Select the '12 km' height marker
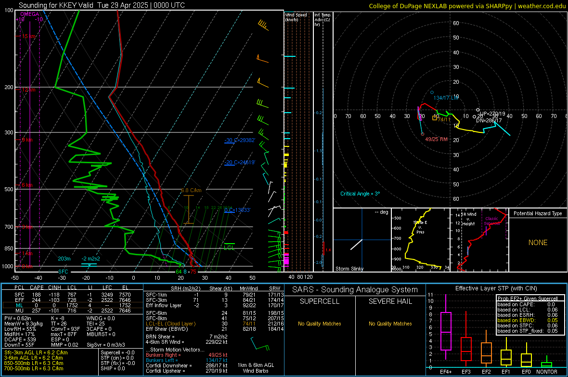The height and width of the screenshot is (377, 568). (28, 90)
